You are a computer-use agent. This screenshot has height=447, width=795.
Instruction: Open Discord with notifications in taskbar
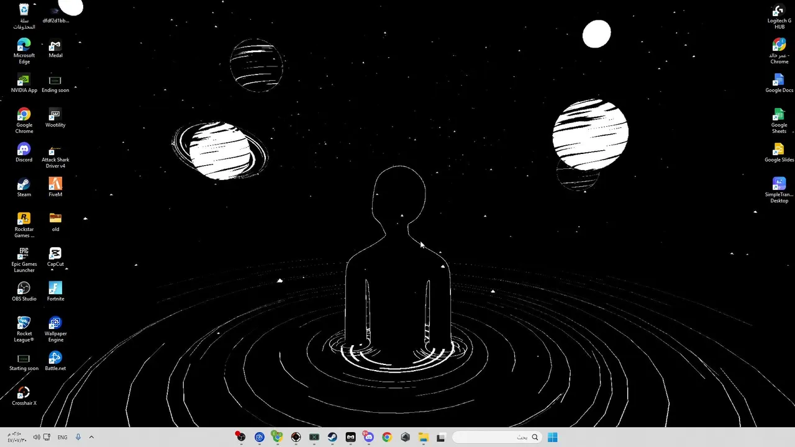tap(368, 437)
